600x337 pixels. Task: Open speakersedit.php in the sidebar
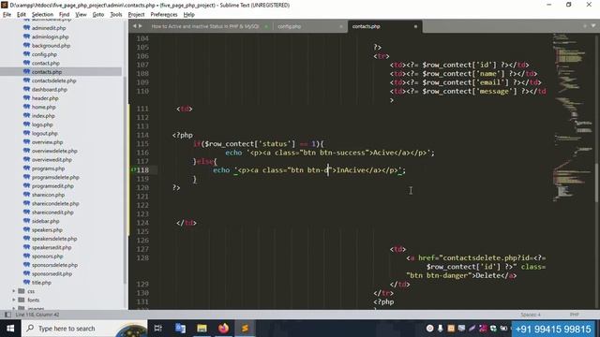point(52,247)
